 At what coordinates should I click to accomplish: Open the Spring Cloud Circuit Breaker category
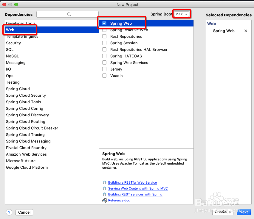pos(52,128)
